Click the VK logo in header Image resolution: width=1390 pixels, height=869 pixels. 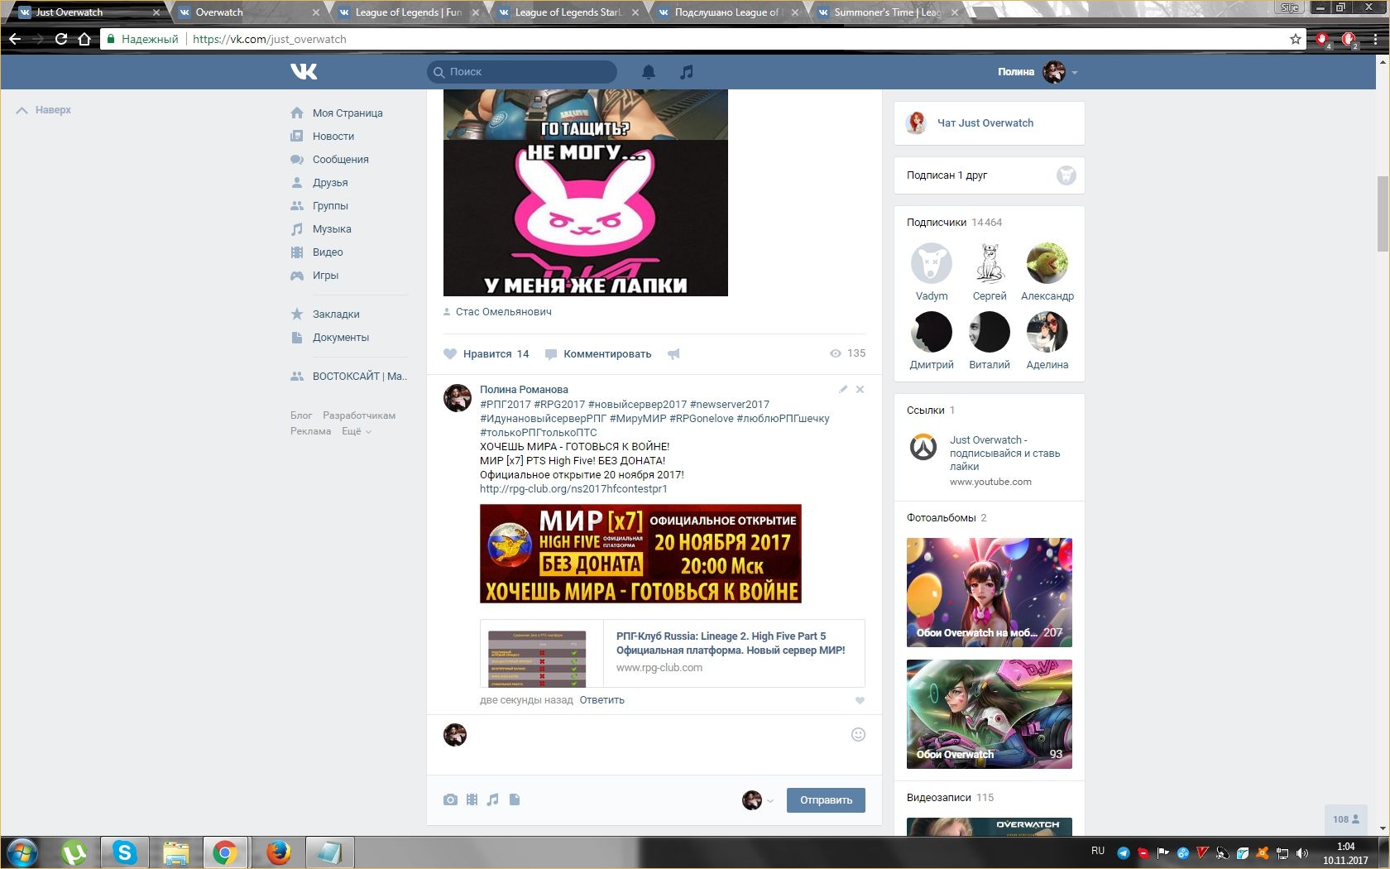click(x=304, y=72)
